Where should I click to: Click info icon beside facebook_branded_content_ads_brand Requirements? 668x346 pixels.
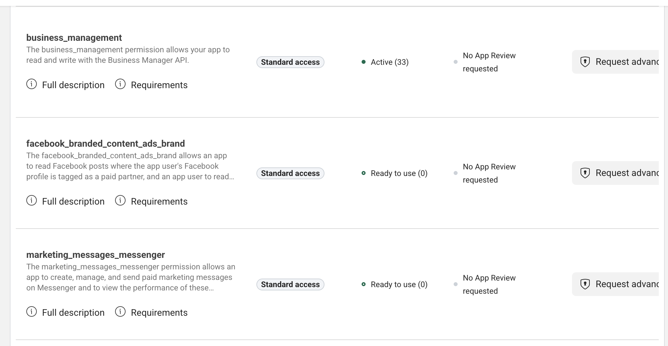tap(120, 201)
